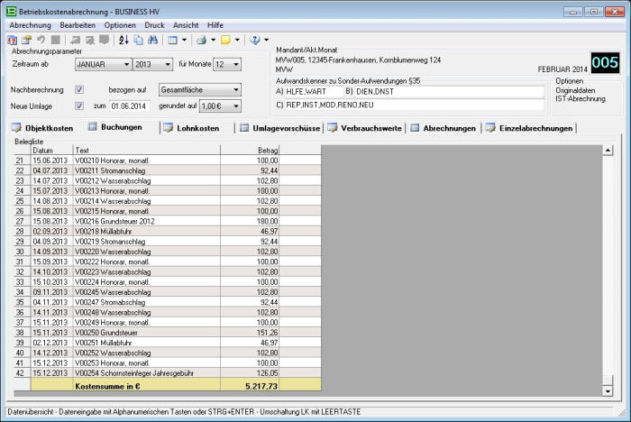Select row 'V00218 Müllabfuhr'
The width and height of the screenshot is (631, 422).
click(168, 231)
